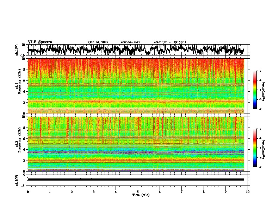Click the black ch.3 signal bar
The height and width of the screenshot is (215, 279).
pyautogui.click(x=136, y=180)
